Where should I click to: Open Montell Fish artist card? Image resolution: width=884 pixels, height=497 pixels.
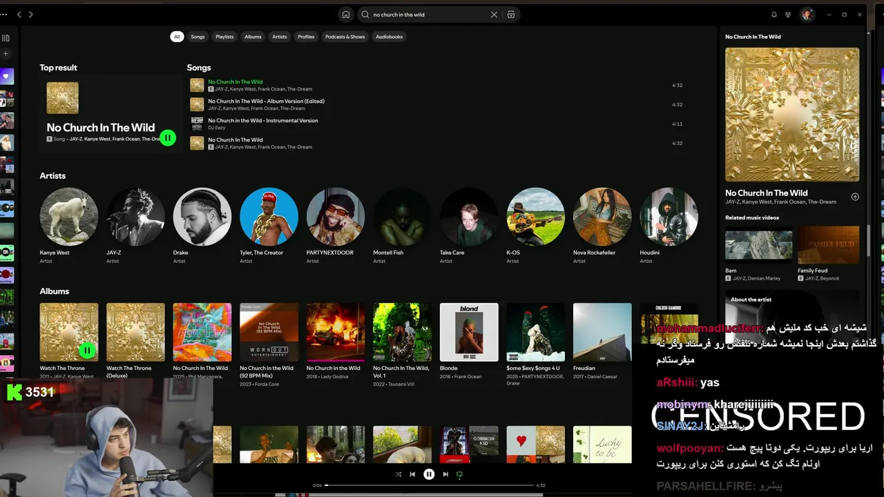click(402, 225)
